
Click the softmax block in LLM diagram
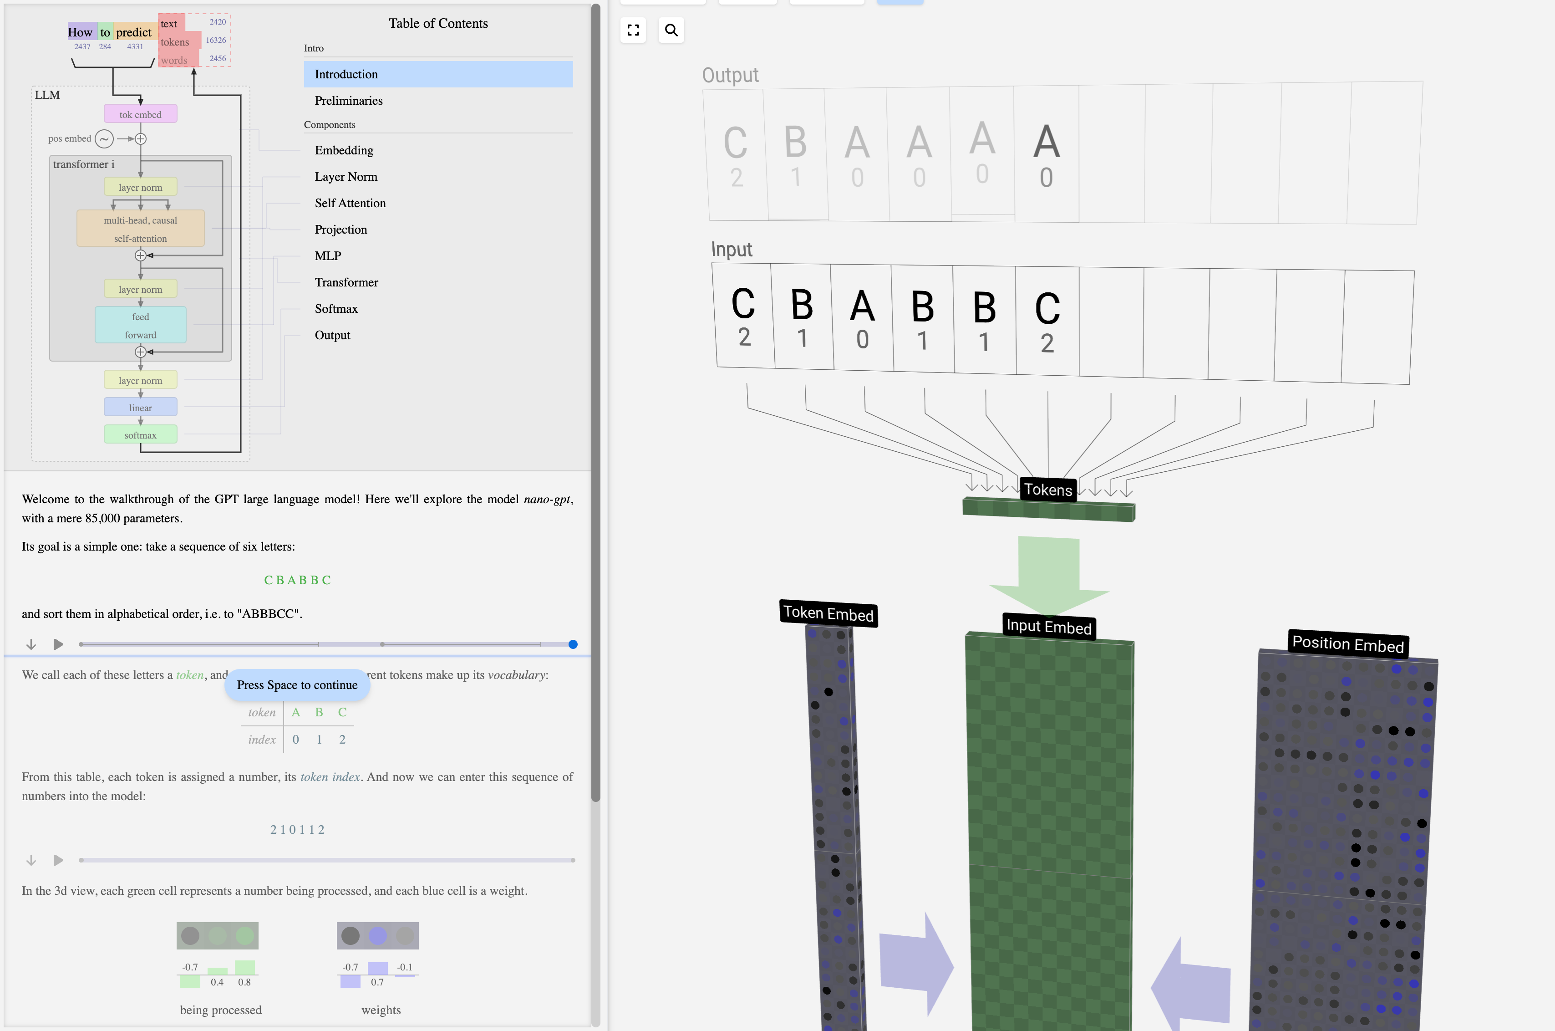coord(140,434)
